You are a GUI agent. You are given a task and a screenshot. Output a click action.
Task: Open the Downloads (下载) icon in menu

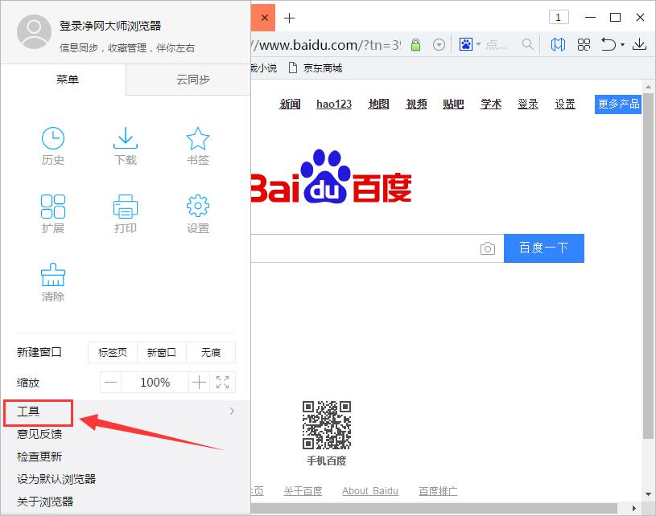pos(126,145)
